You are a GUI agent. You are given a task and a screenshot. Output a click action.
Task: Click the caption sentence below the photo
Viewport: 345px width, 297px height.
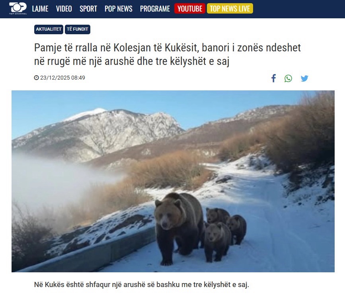[x=142, y=284]
